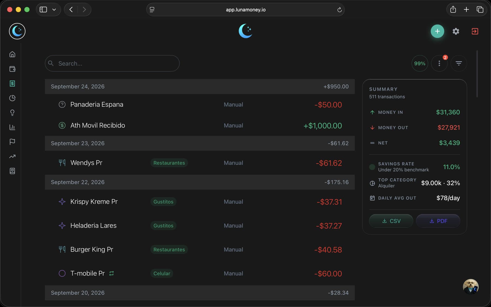Download transactions as CSV

[391, 221]
